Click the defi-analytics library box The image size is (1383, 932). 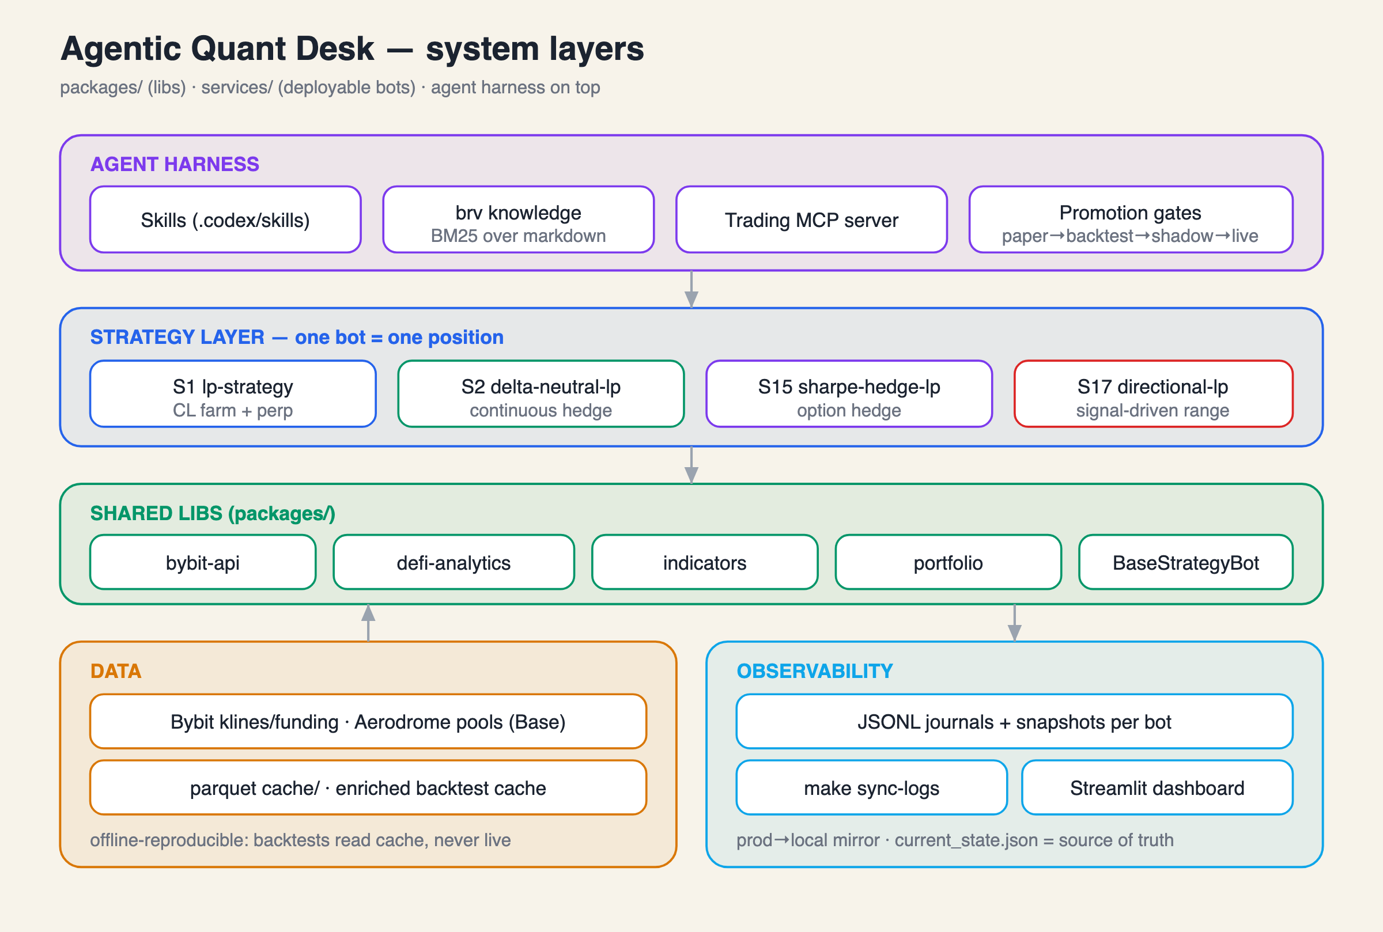(x=454, y=562)
